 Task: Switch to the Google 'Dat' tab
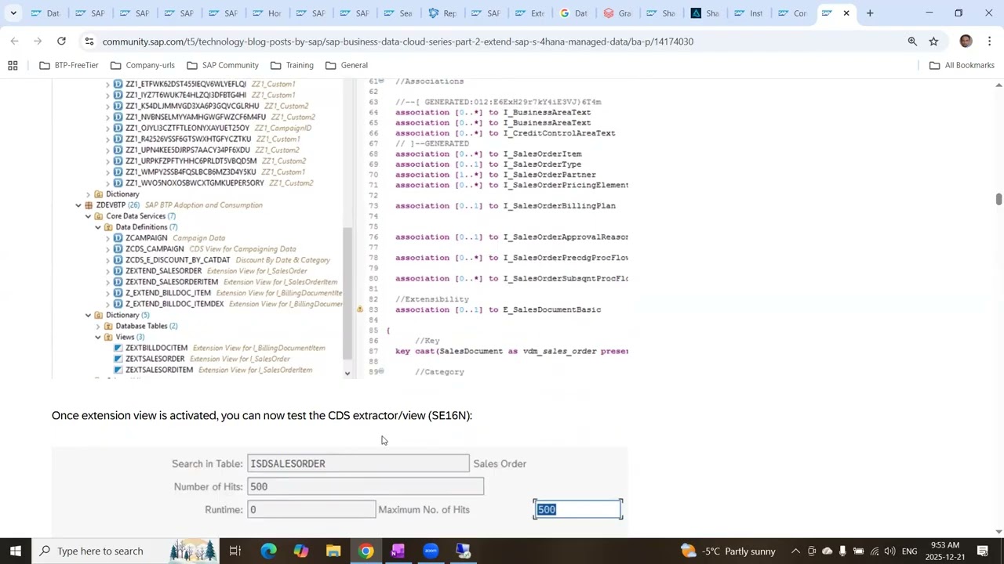pyautogui.click(x=573, y=13)
